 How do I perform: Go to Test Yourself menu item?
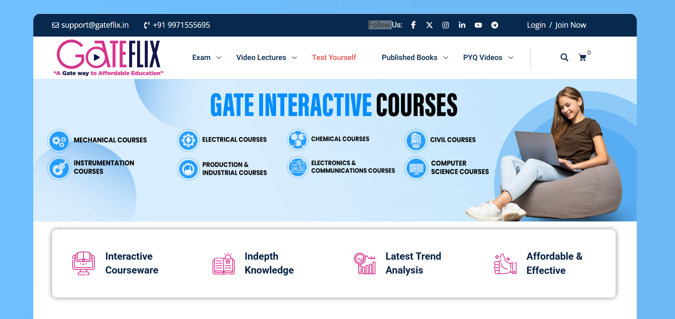(334, 58)
